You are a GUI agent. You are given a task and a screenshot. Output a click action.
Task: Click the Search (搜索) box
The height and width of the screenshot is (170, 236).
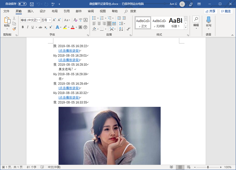coord(130,11)
